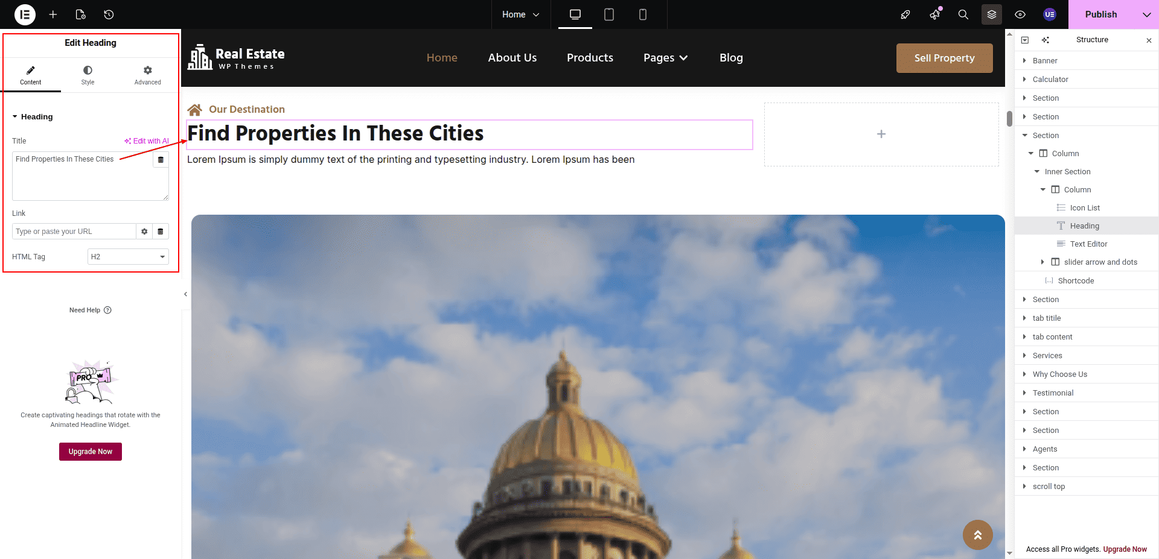Expand the Banner section in Structure

[1024, 61]
